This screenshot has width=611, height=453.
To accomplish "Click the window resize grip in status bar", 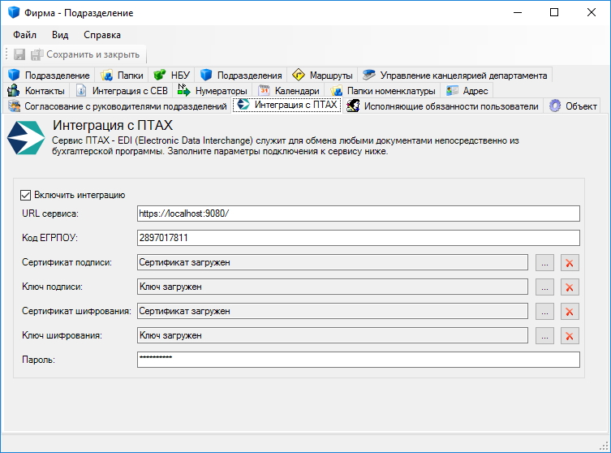I will [x=604, y=447].
